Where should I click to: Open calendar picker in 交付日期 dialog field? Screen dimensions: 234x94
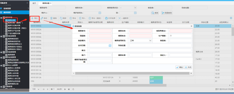110,45
